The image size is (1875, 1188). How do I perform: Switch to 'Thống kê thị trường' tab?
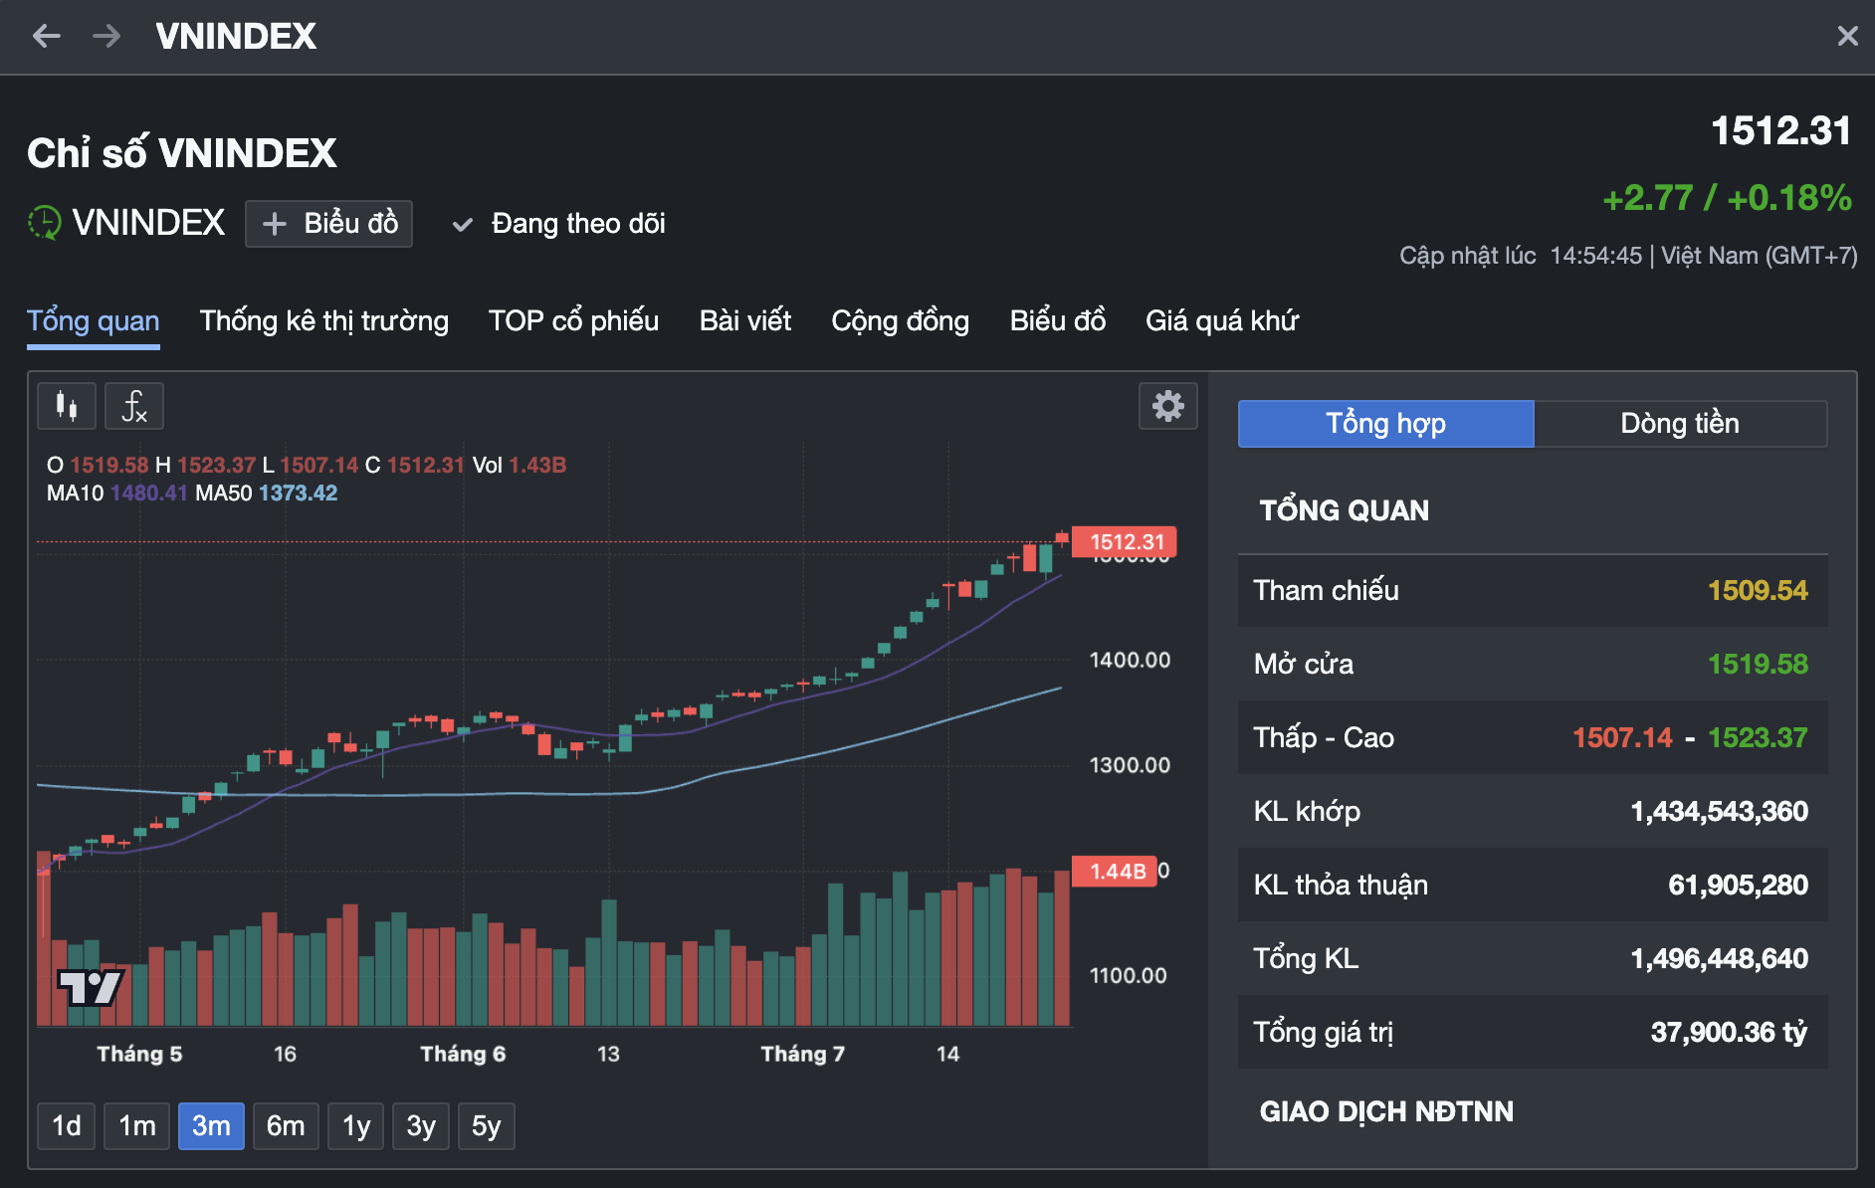[x=323, y=321]
